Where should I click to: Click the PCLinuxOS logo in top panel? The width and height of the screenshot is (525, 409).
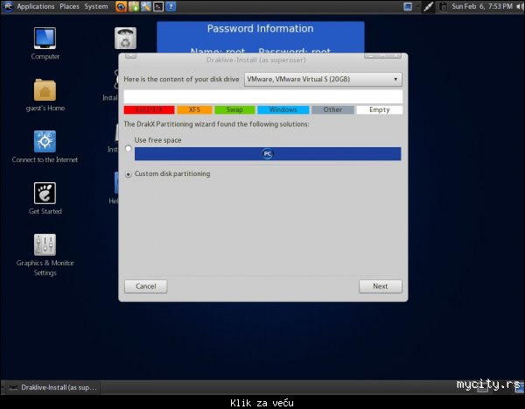9,6
